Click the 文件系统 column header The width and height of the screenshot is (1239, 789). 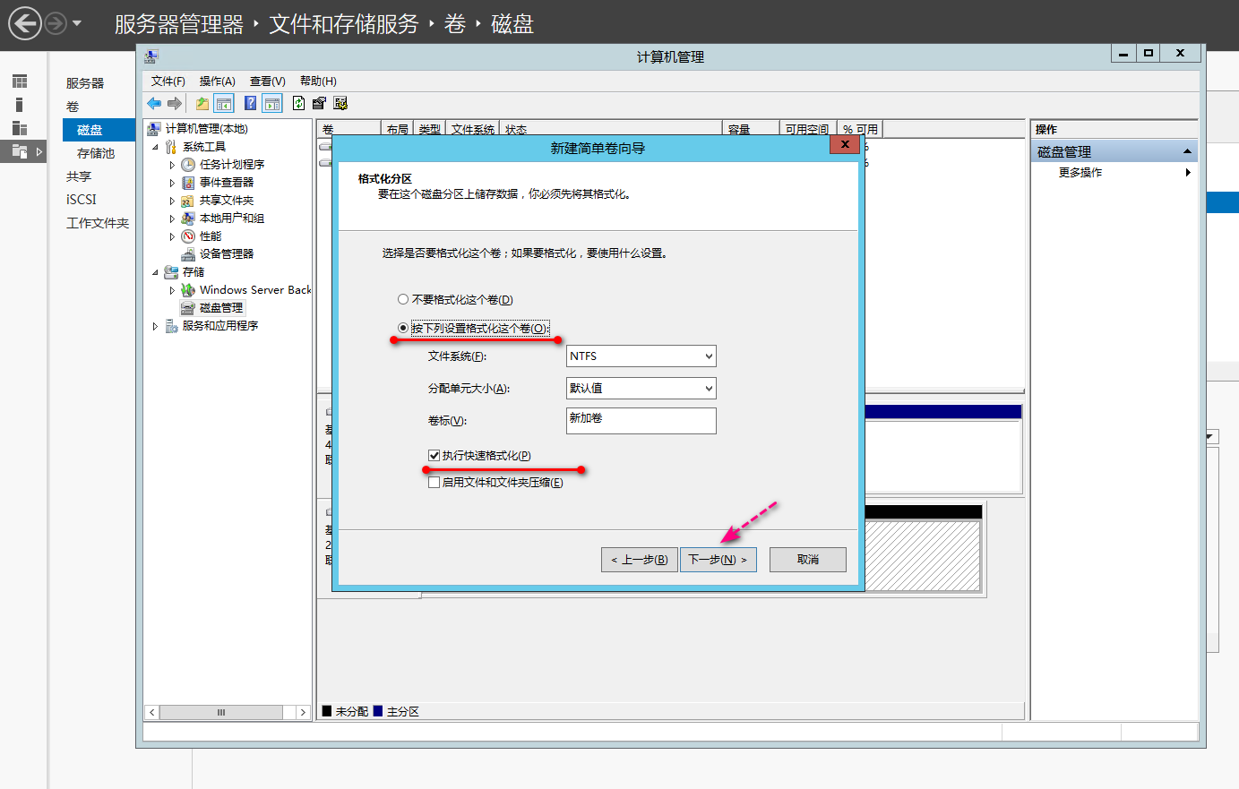click(x=473, y=130)
